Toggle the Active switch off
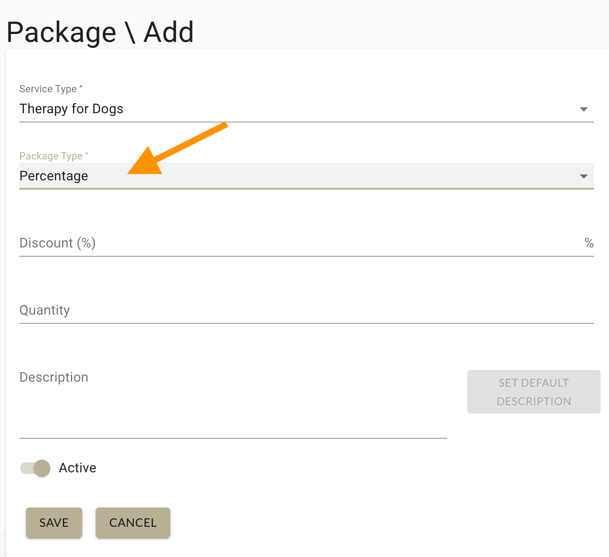This screenshot has height=557, width=609. [35, 468]
